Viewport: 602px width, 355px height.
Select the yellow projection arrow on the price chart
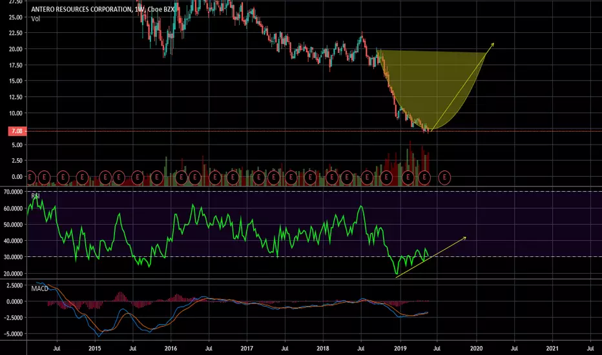coord(462,87)
